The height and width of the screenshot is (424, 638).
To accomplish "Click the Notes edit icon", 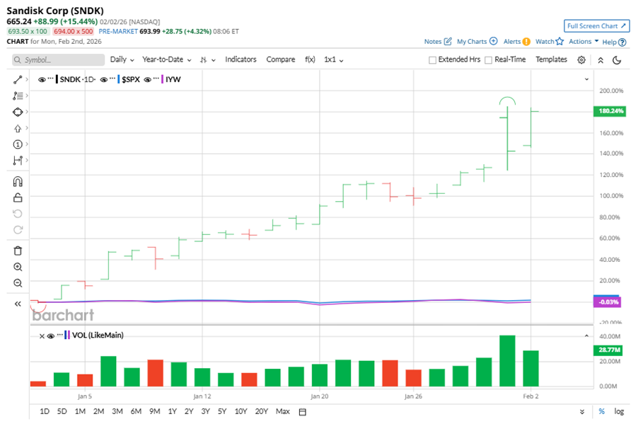I will click(x=448, y=41).
